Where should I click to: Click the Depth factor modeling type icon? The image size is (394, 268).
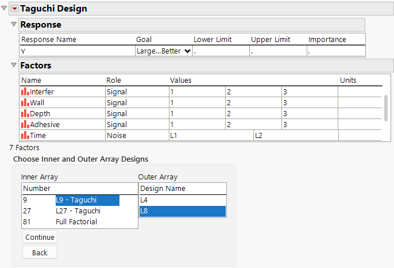click(x=25, y=113)
